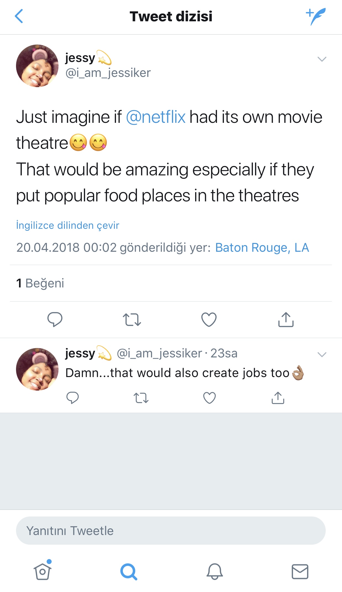Retweet the main Netflix theatre tweet
This screenshot has width=342, height=592.
point(132,320)
